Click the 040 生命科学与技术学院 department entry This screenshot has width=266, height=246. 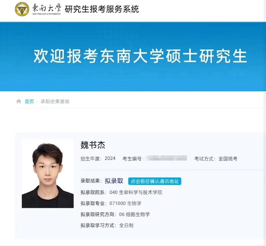[136, 193]
